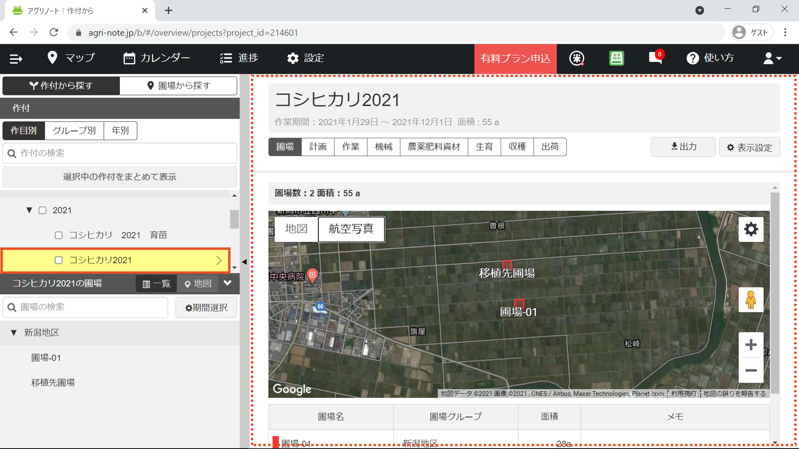The width and height of the screenshot is (799, 449).
Task: Select the 圃場 tab
Action: coord(285,147)
